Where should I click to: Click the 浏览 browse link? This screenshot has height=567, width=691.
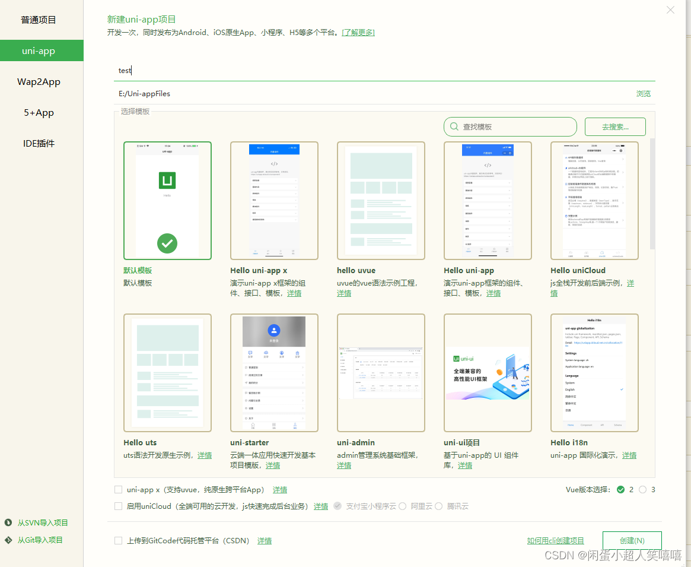[x=644, y=94]
